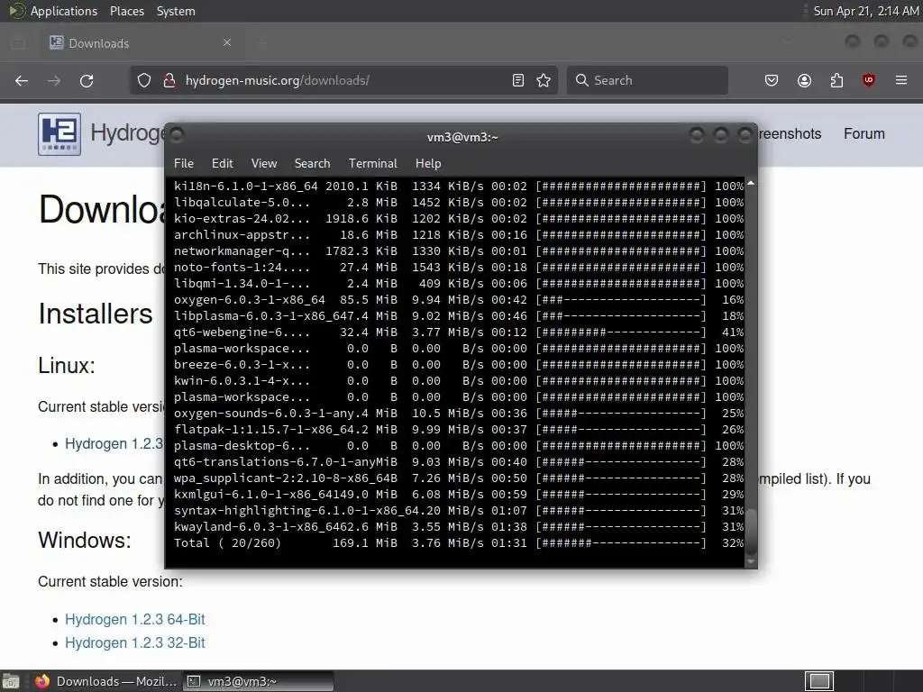Toggle reader view in address bar
This screenshot has height=692, width=923.
coord(518,80)
